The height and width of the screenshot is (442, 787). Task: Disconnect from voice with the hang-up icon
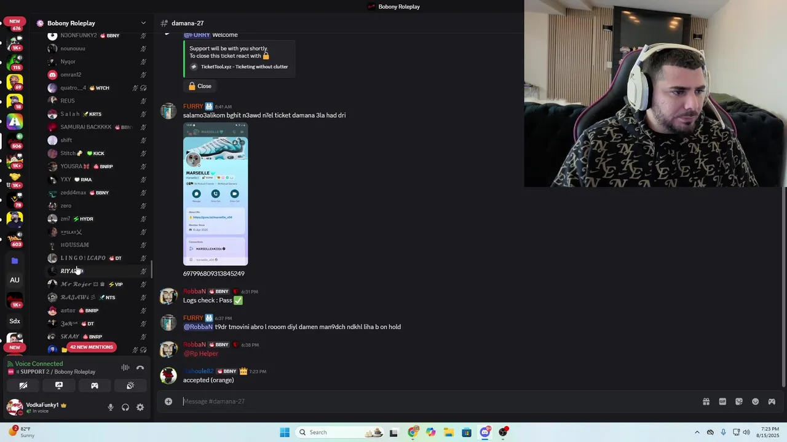[140, 368]
